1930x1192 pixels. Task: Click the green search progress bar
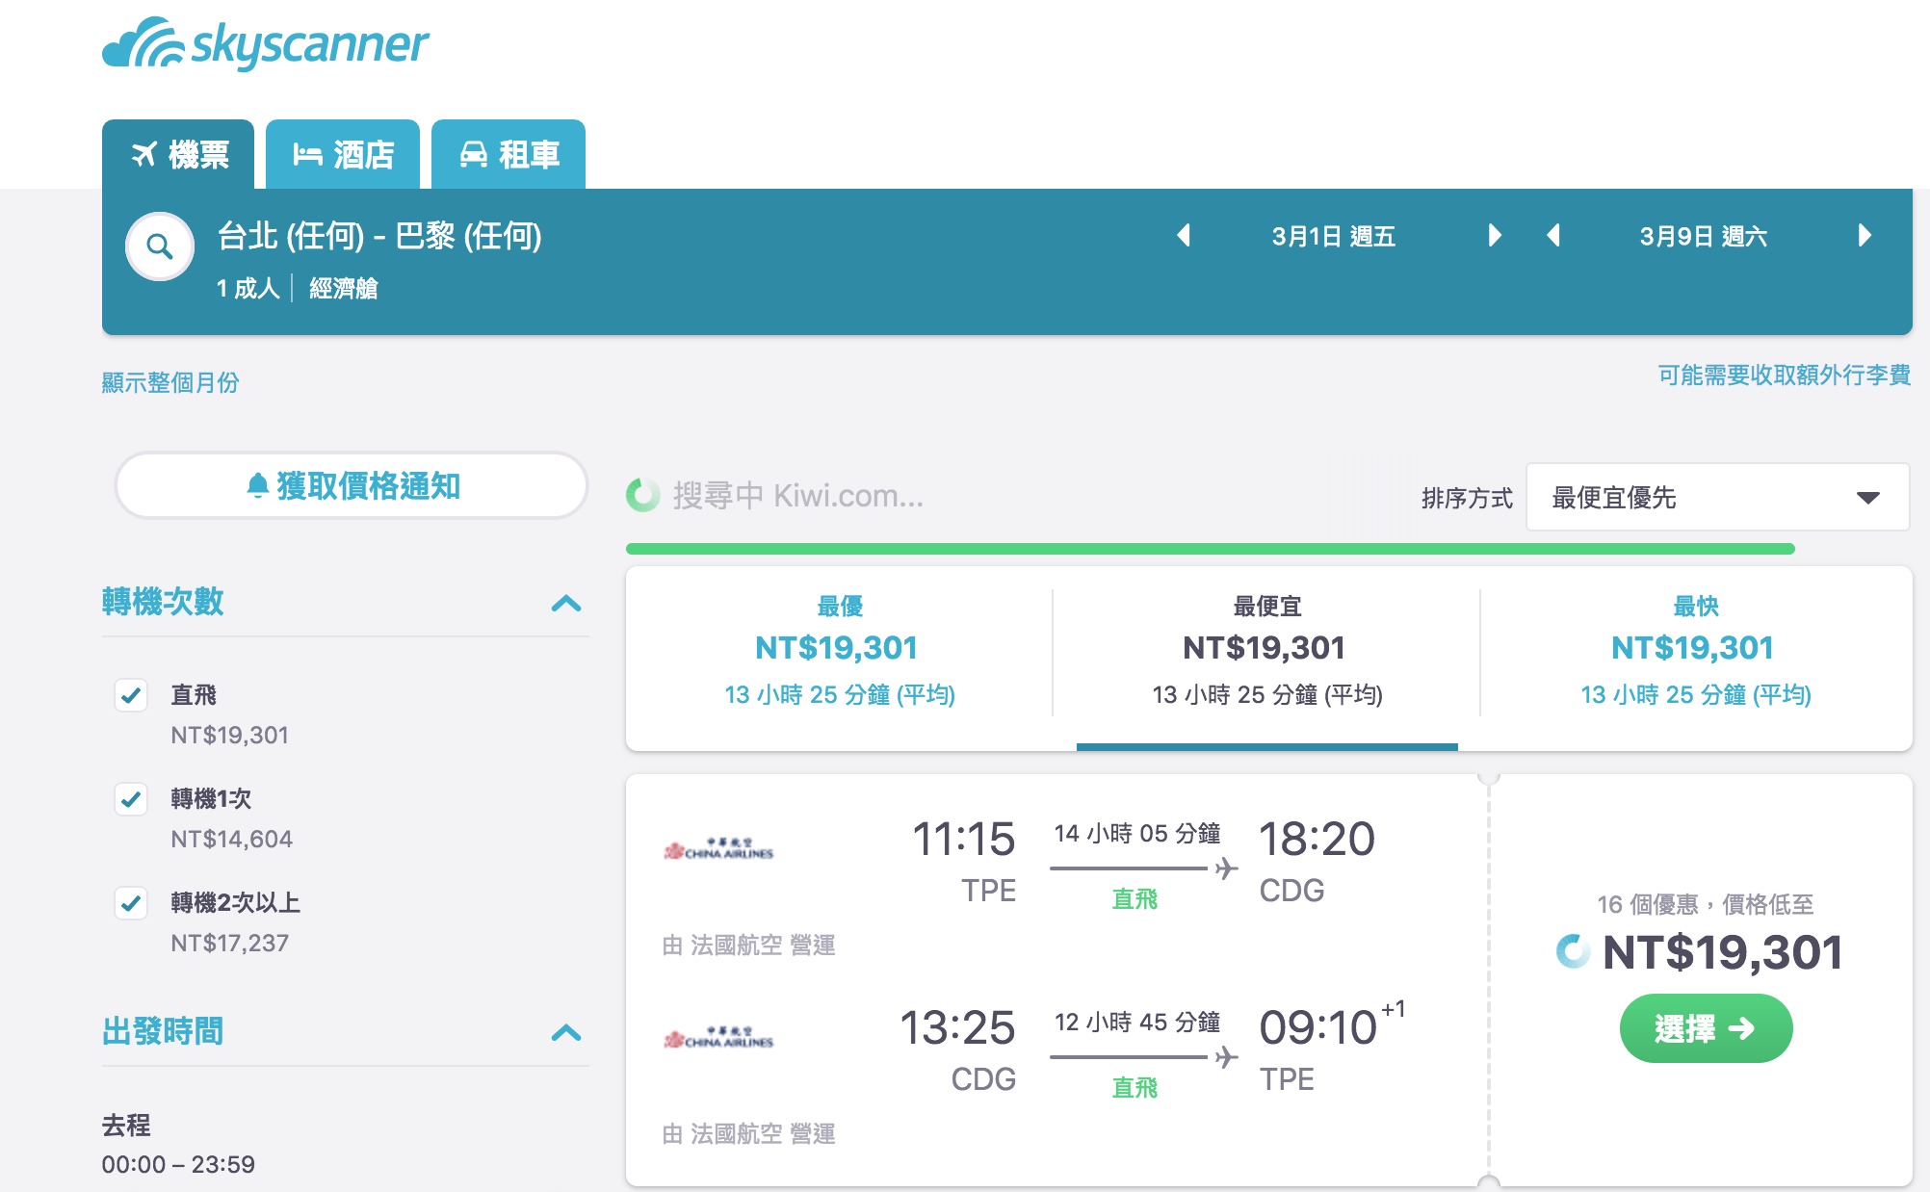[1210, 549]
